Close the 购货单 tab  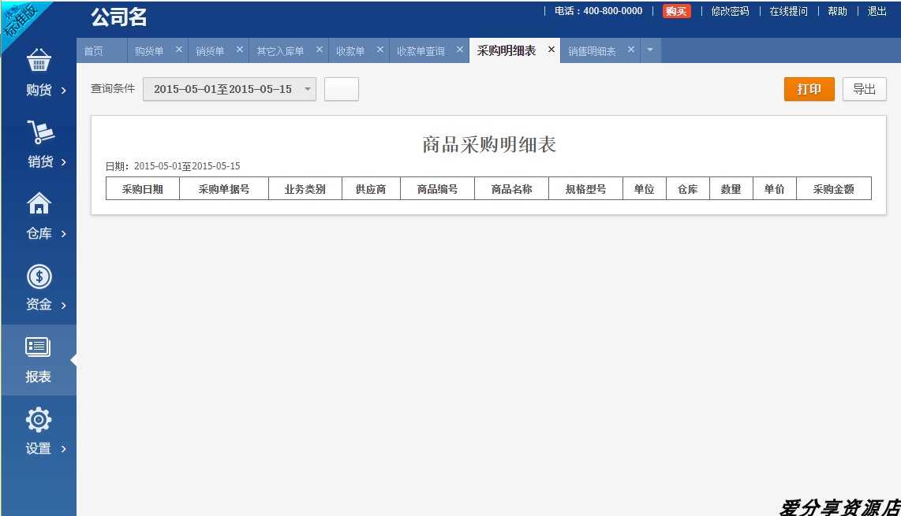(x=179, y=50)
